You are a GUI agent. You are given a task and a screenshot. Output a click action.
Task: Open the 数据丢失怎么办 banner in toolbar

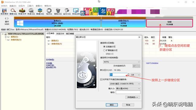point(97,12)
